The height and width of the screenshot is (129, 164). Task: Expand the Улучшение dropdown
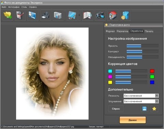click(156, 101)
